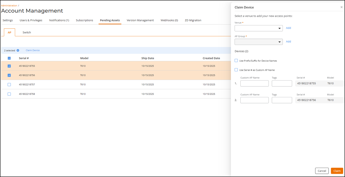This screenshot has height=177, width=345.
Task: Select the checkbox for serial 451802218758
Action: click(9, 94)
